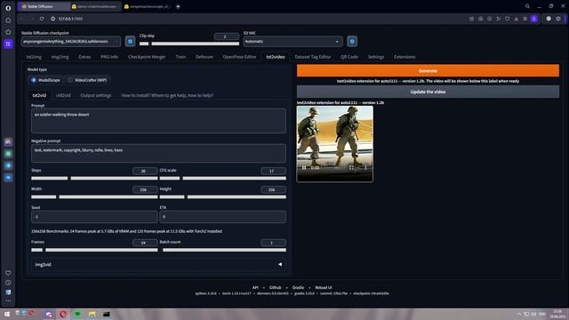Viewport: 569px width, 320px height.
Task: Refresh the Stable Diffusion checkpoint list
Action: click(131, 42)
